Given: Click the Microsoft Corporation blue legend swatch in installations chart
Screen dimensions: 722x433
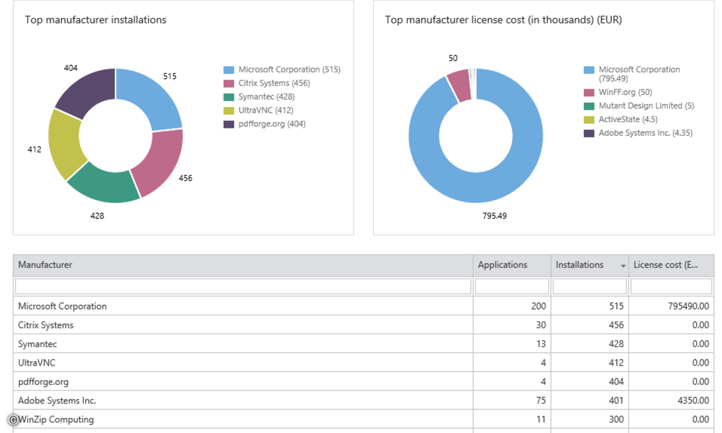Looking at the screenshot, I should click(228, 70).
